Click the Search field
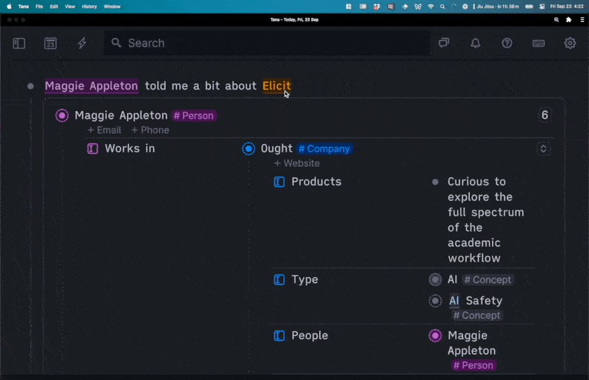 pos(267,43)
